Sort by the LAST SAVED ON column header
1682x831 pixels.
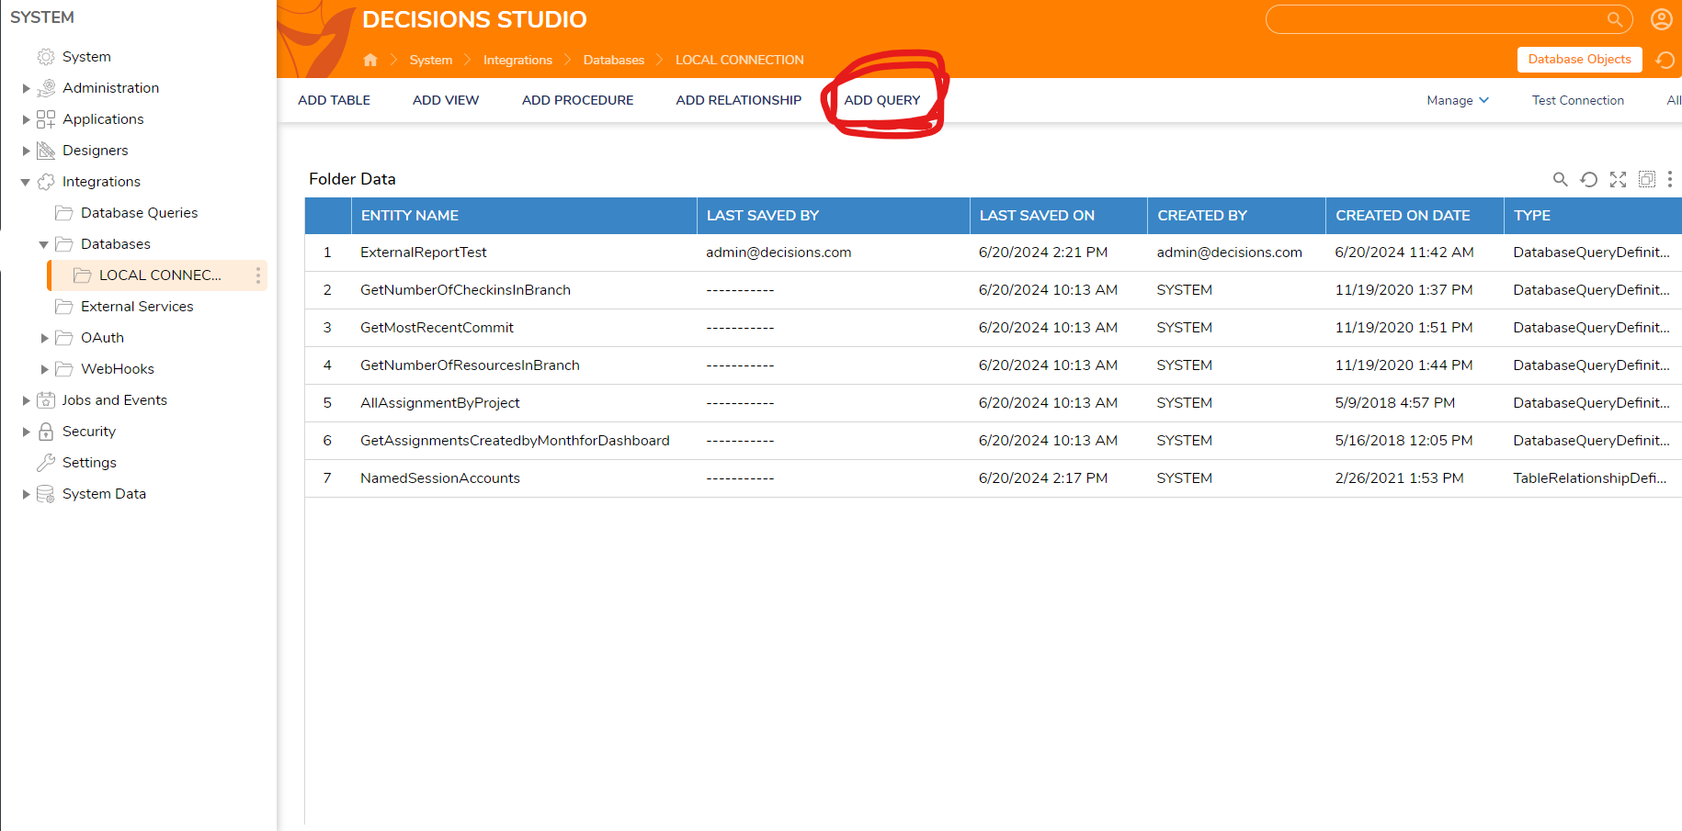[1058, 216]
